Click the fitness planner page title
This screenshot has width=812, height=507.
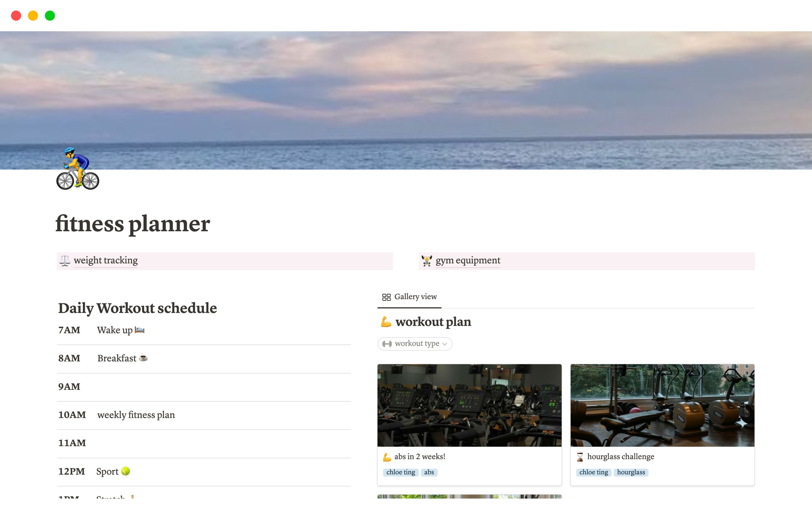133,224
